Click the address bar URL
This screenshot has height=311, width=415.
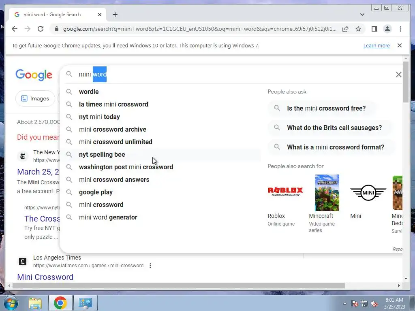coord(200,29)
